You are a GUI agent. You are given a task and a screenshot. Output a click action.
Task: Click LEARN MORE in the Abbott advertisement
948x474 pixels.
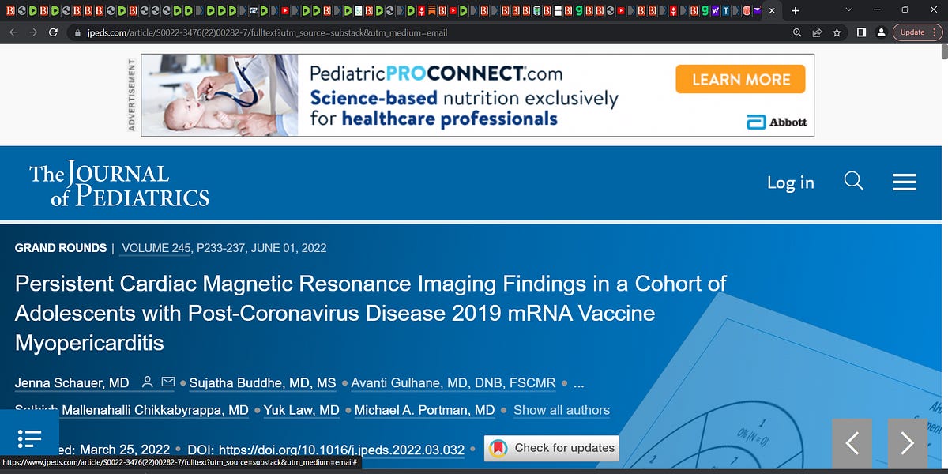pyautogui.click(x=739, y=79)
